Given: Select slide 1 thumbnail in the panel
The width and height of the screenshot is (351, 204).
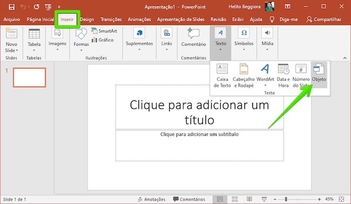Looking at the screenshot, I should pos(29,77).
